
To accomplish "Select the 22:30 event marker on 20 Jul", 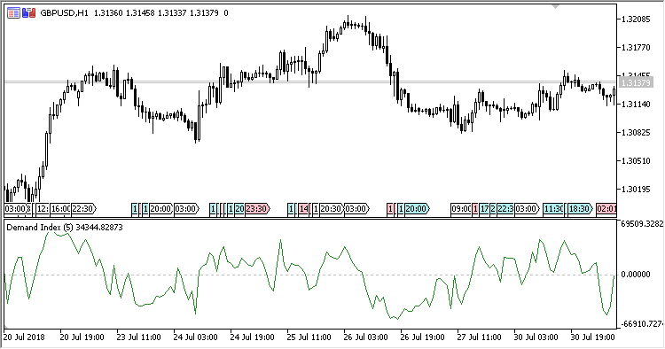I will pos(83,209).
